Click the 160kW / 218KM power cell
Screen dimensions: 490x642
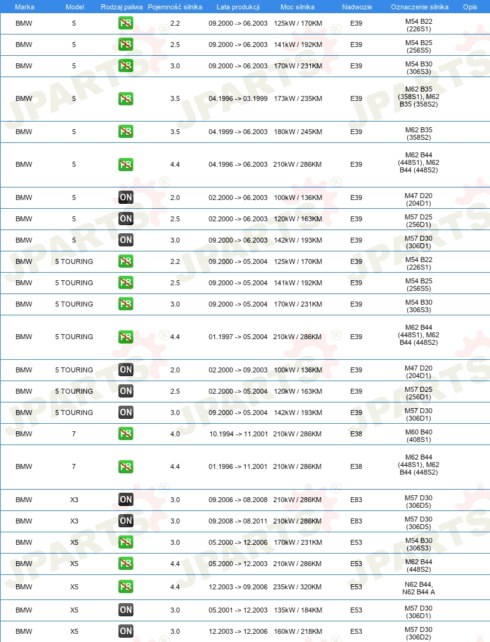tap(298, 631)
